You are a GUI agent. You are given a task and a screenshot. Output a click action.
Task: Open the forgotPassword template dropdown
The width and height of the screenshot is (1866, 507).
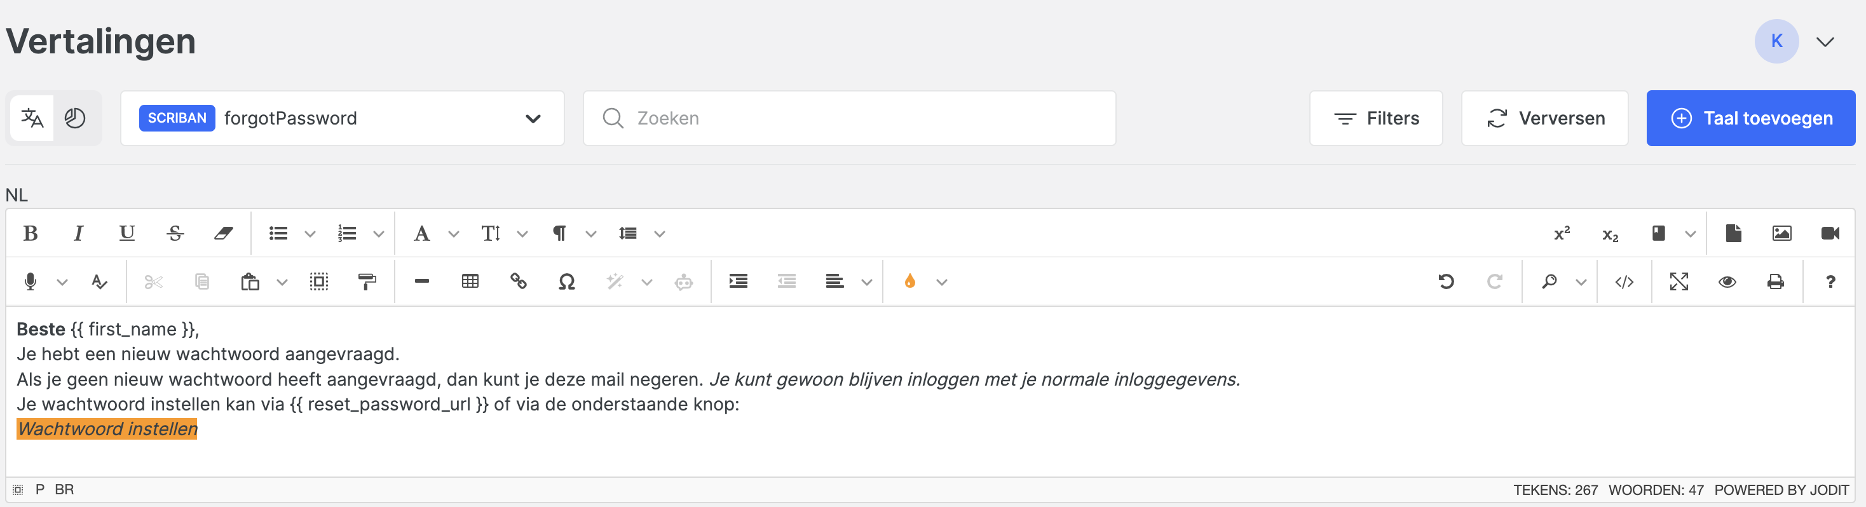343,118
